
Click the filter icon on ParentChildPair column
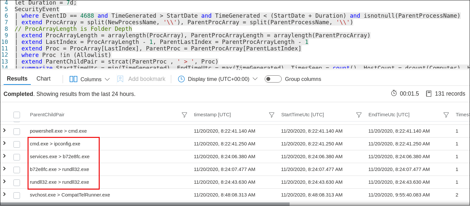(x=184, y=115)
